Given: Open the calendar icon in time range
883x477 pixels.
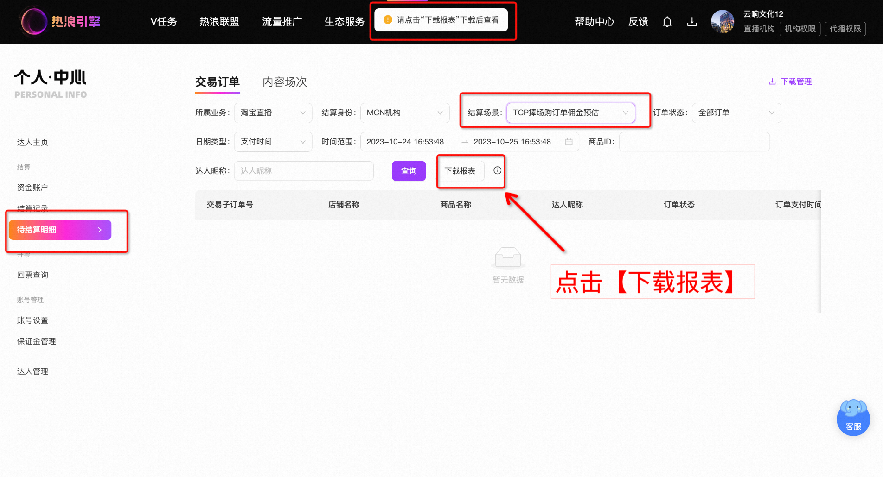Looking at the screenshot, I should point(569,142).
